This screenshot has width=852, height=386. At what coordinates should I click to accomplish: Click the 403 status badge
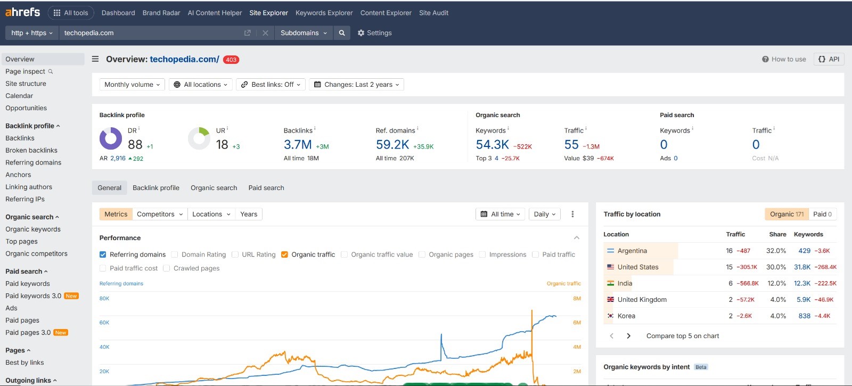pyautogui.click(x=231, y=60)
